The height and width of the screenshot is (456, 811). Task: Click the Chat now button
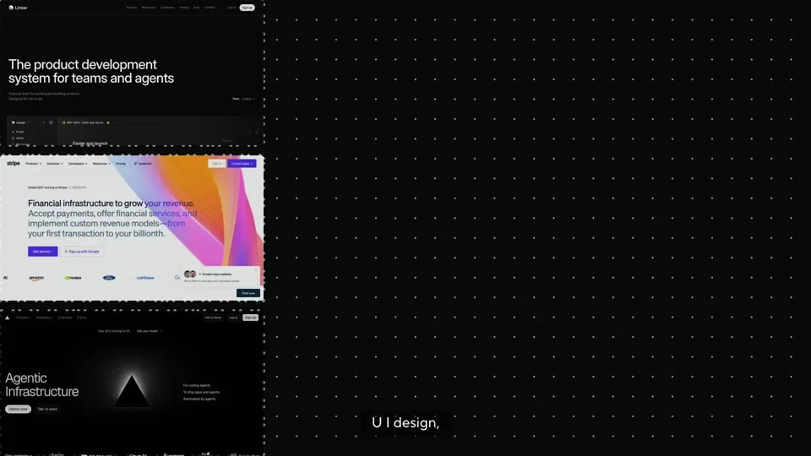[248, 293]
